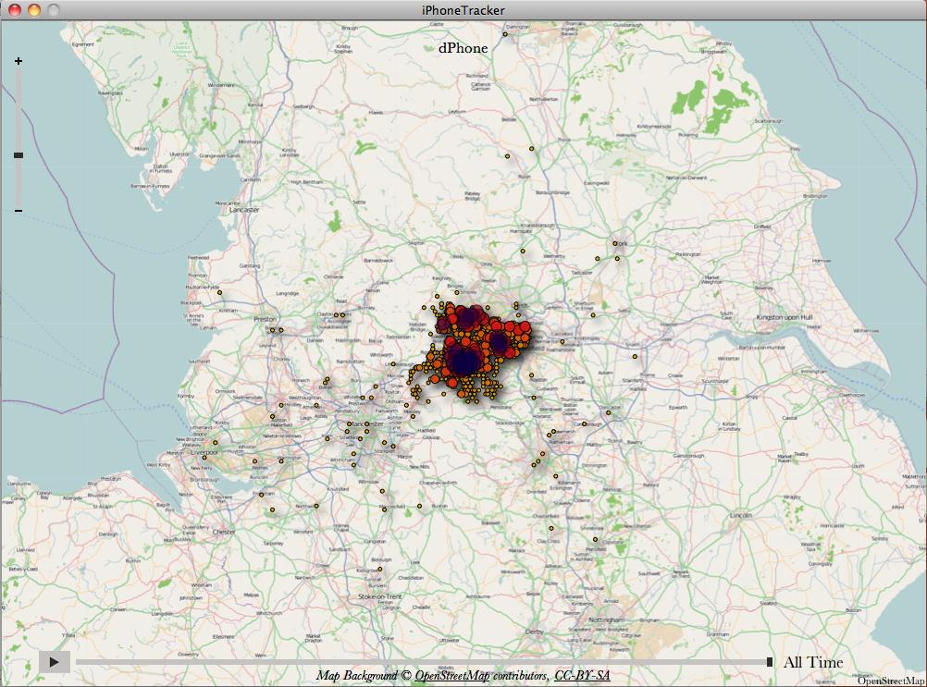Click the Lincoln label on the map
Screen dimensions: 927x687
point(741,515)
